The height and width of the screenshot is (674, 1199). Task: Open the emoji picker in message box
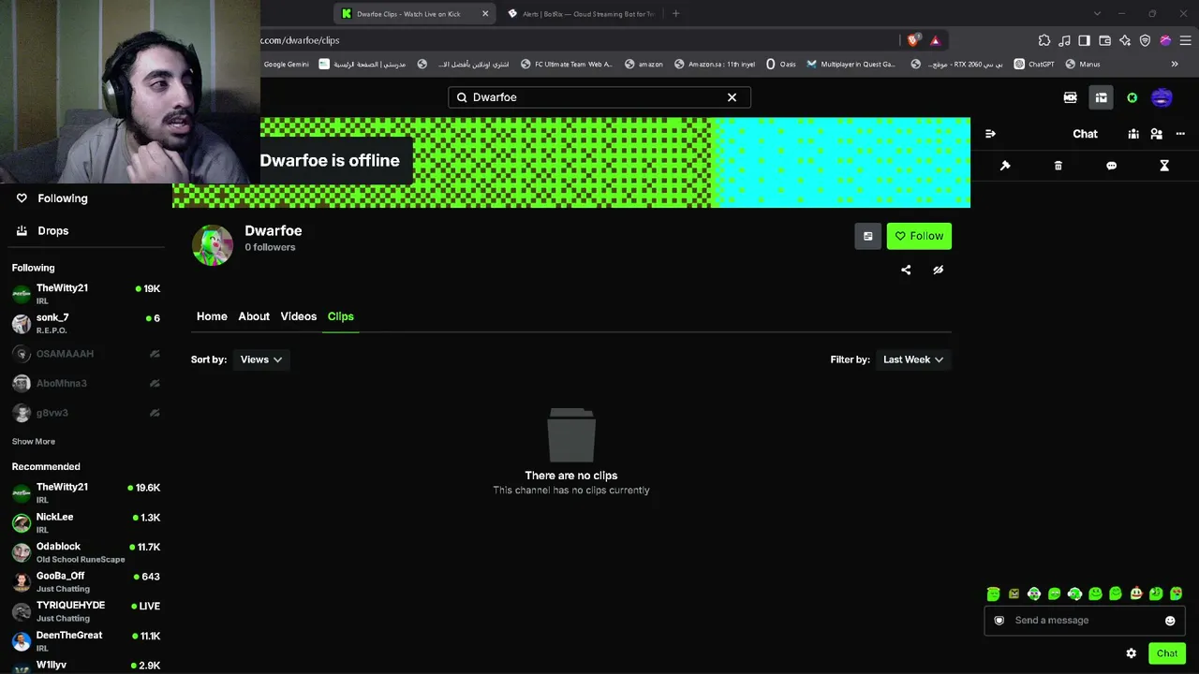coord(1170,621)
